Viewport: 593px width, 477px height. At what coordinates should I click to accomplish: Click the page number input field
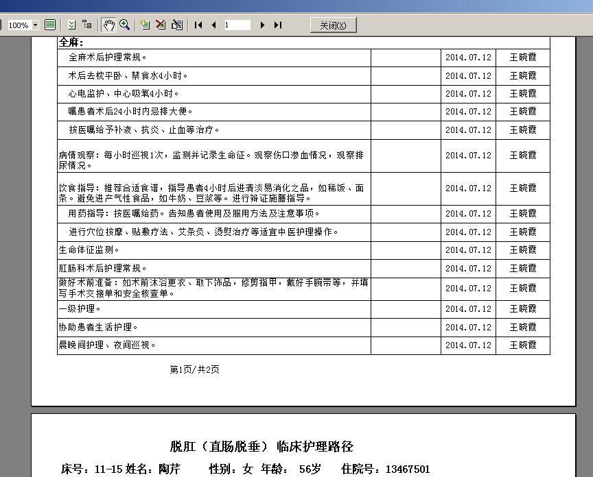(237, 25)
